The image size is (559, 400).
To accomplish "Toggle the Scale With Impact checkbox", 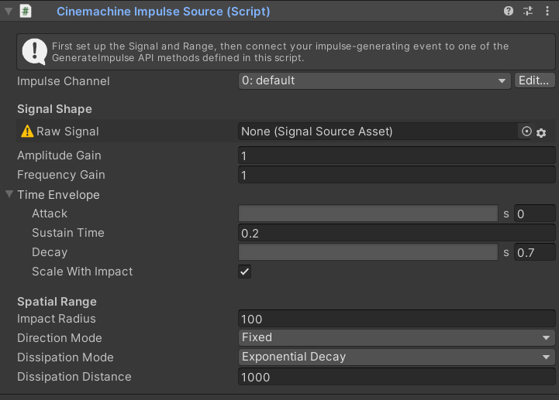I will pyautogui.click(x=245, y=272).
